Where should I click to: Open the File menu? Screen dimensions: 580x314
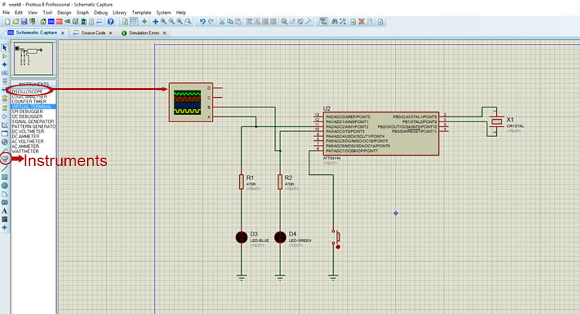tap(6, 13)
